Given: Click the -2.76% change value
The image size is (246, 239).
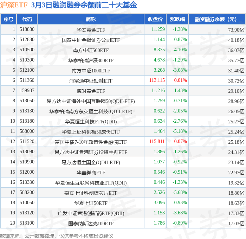Looking at the screenshot, I should pos(180,121).
